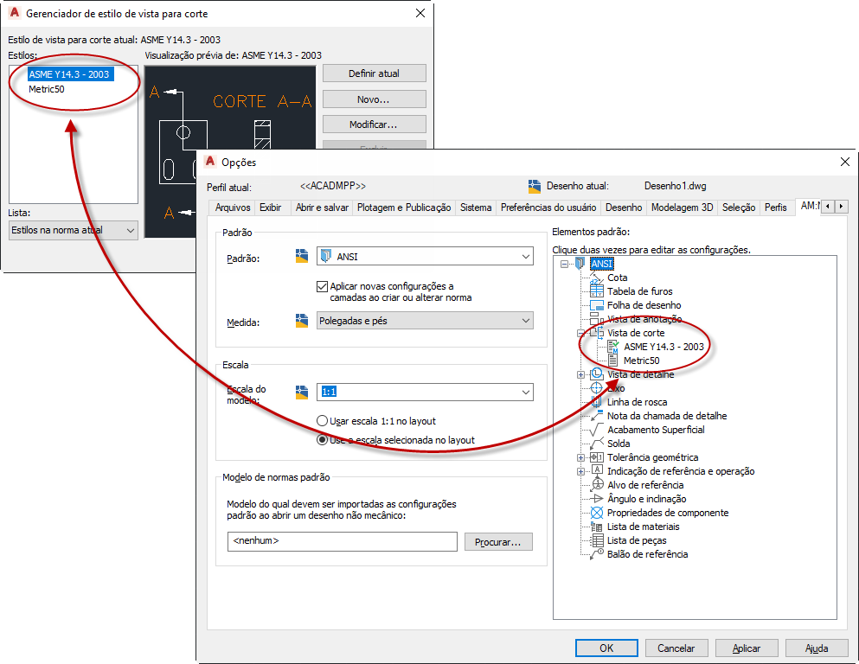Click the Eixo tree item

click(616, 388)
